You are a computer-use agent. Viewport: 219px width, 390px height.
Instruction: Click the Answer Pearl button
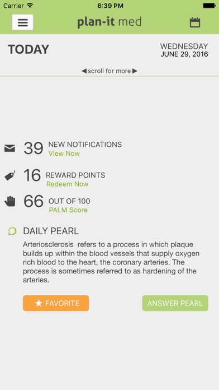click(x=175, y=303)
